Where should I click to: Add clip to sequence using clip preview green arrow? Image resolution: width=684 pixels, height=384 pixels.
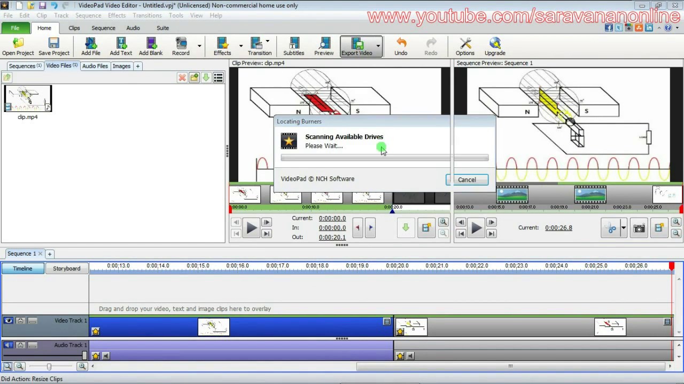[406, 228]
